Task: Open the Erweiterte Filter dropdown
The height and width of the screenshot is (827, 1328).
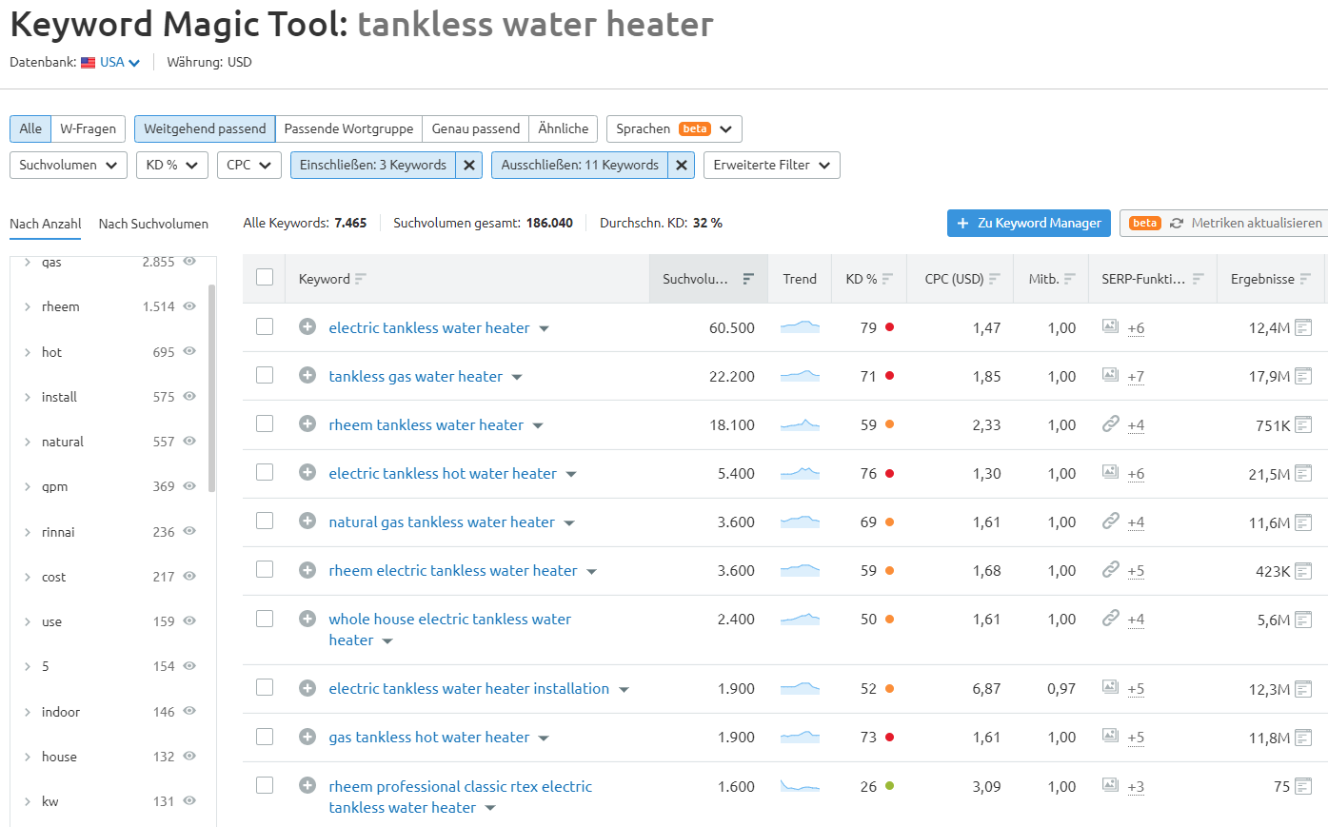Action: [771, 165]
